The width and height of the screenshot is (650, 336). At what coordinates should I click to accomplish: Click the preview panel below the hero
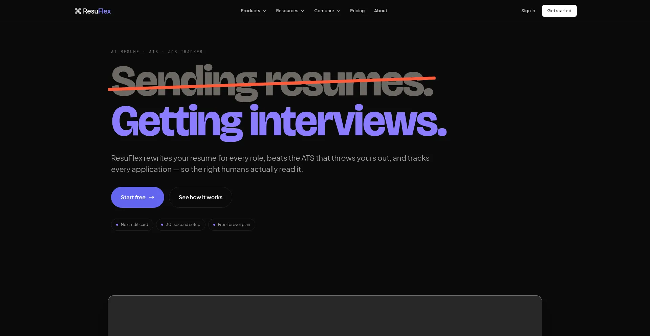[x=325, y=316]
